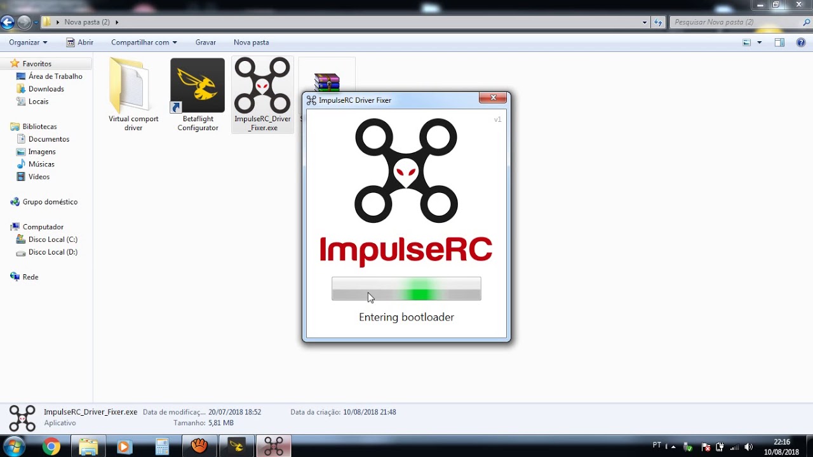Open the Compartilhar com dropdown
Viewport: 813px width, 457px height.
pos(144,43)
